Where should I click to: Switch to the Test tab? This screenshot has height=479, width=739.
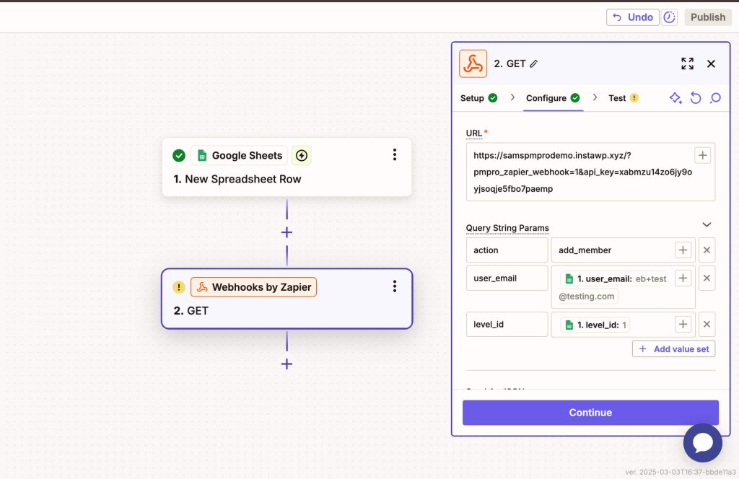617,98
